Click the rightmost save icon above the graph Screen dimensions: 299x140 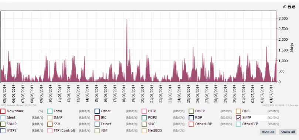[x=294, y=7]
